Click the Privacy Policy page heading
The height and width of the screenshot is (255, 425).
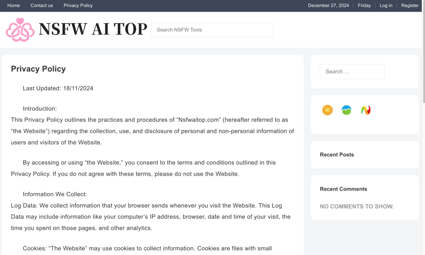point(38,69)
